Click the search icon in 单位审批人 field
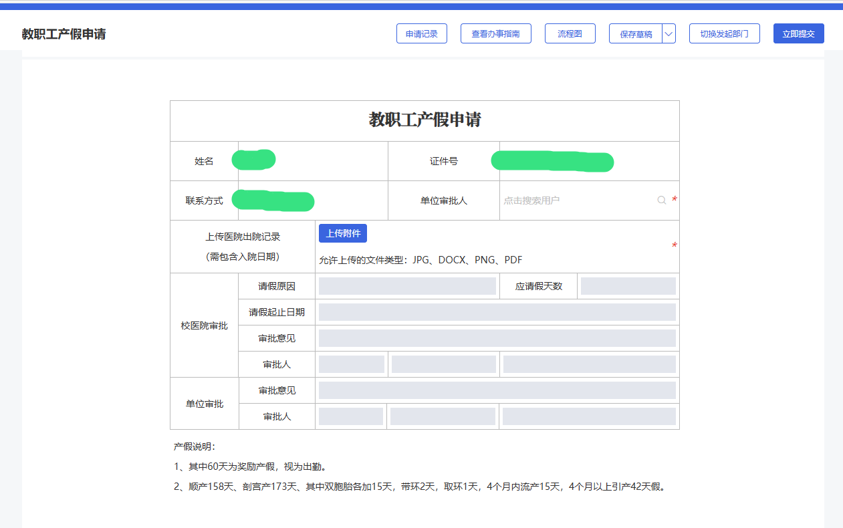The image size is (843, 528). pos(661,201)
